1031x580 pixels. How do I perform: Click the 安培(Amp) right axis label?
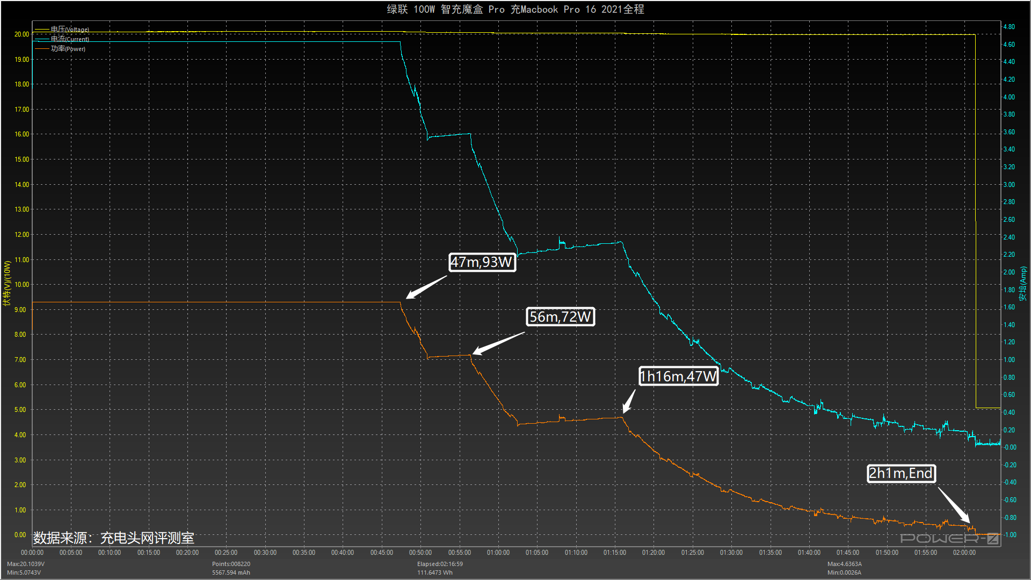pyautogui.click(x=1023, y=283)
